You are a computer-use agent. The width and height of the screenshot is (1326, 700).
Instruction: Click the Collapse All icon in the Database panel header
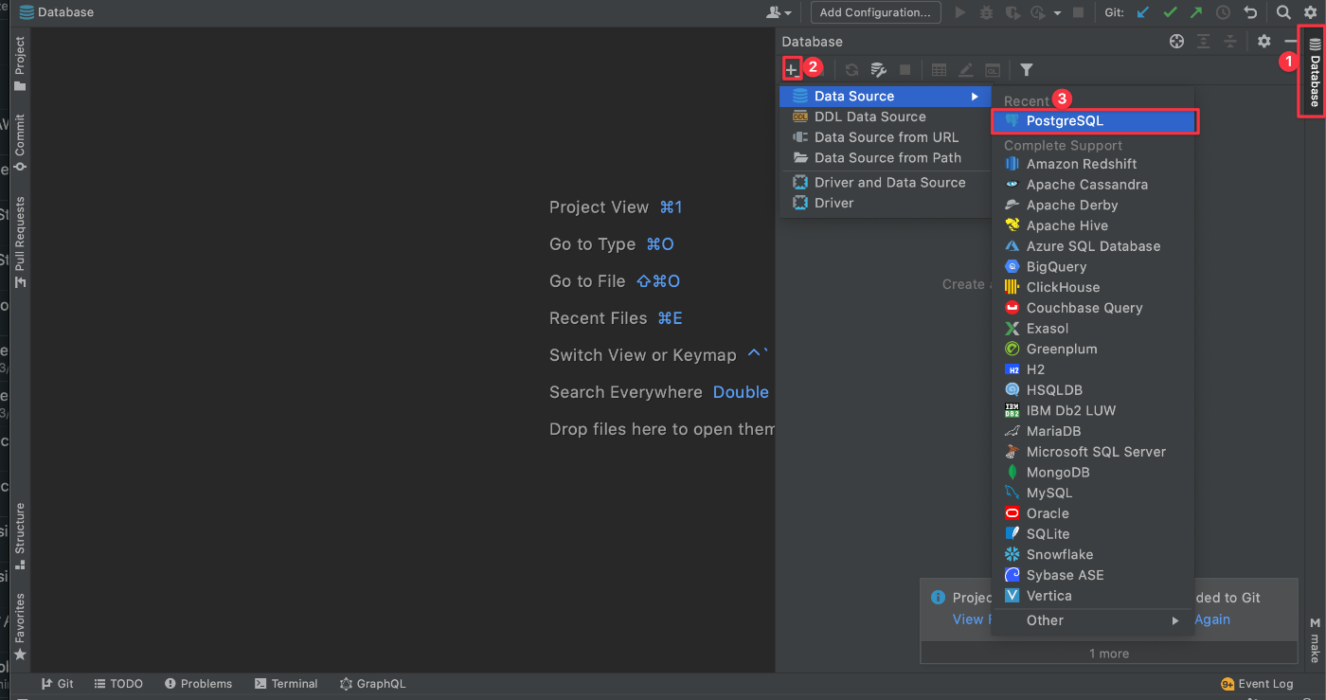(1229, 41)
